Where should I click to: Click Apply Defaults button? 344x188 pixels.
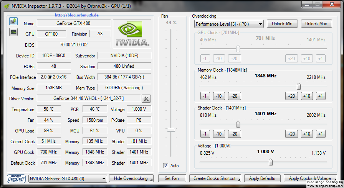(x=262, y=178)
